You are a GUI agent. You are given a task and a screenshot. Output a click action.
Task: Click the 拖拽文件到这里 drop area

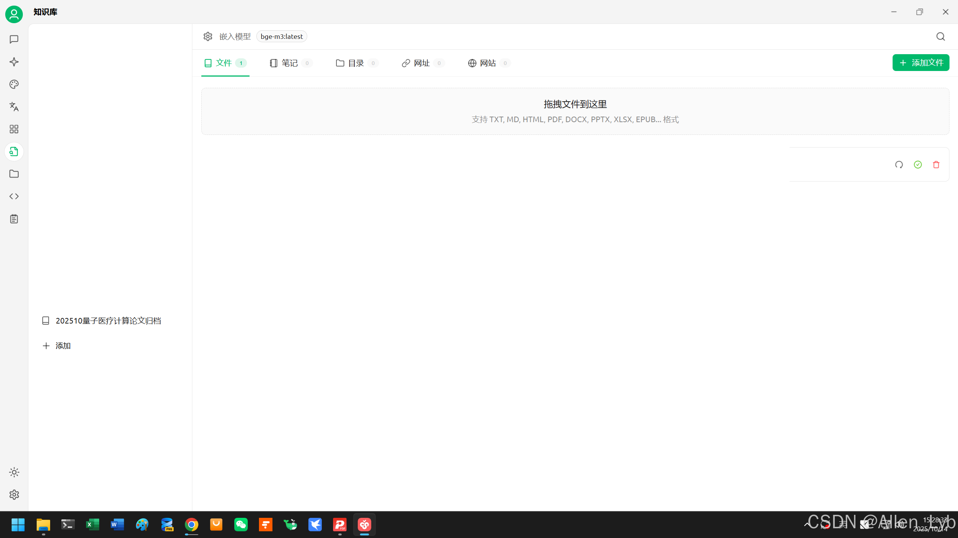(x=575, y=111)
